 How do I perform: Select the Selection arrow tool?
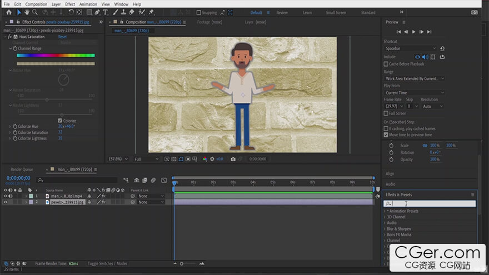pyautogui.click(x=19, y=12)
